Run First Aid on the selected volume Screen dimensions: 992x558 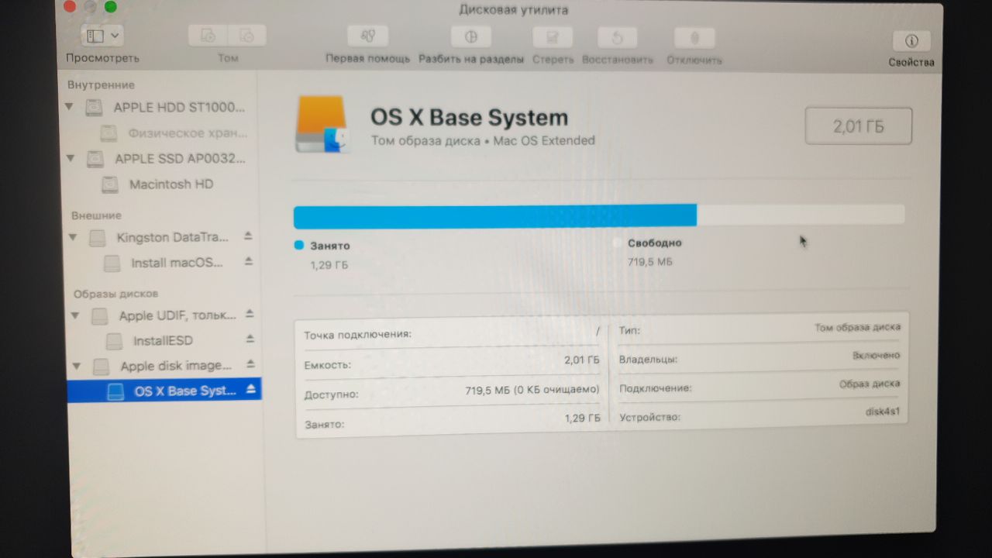(x=368, y=36)
